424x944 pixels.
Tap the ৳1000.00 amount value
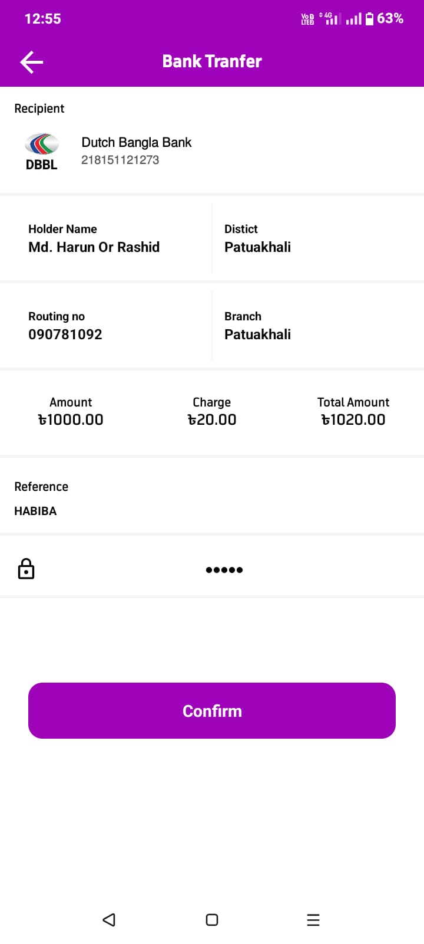tap(71, 419)
